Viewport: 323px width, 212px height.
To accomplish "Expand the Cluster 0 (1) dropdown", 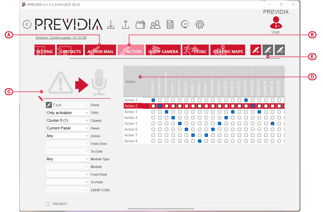I will pos(68,120).
